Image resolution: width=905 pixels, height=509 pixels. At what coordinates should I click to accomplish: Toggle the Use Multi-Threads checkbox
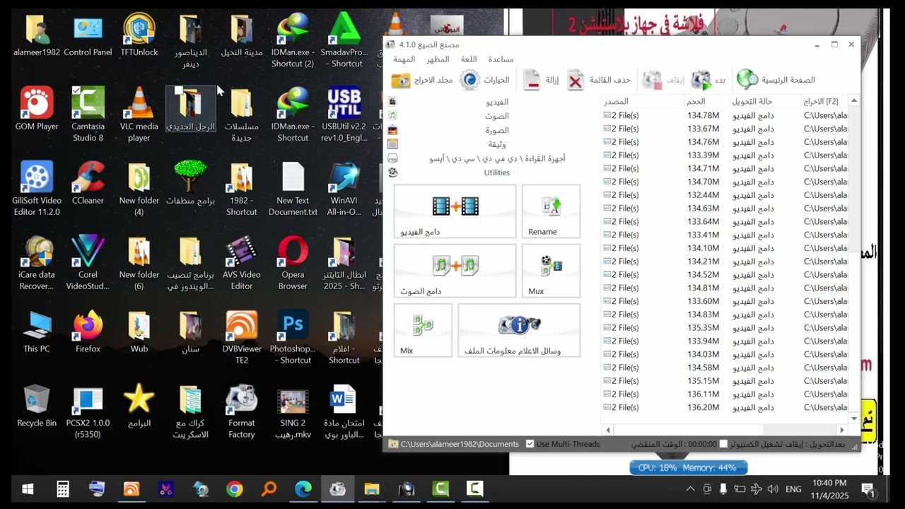point(530,444)
